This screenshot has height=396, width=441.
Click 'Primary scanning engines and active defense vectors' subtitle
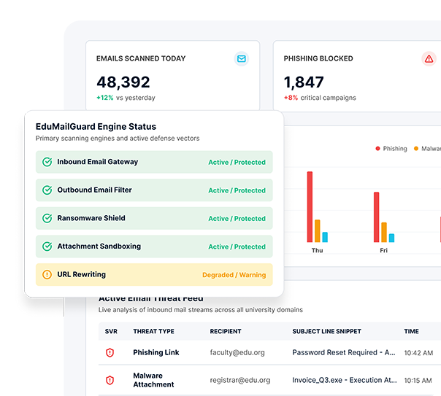(118, 139)
